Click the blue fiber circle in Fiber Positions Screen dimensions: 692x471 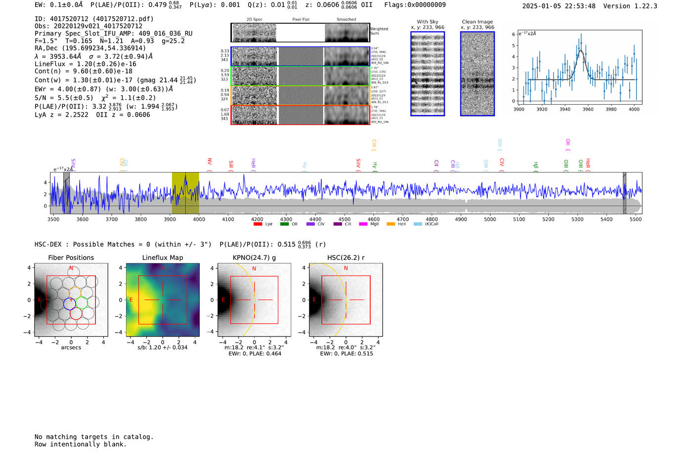[70, 303]
